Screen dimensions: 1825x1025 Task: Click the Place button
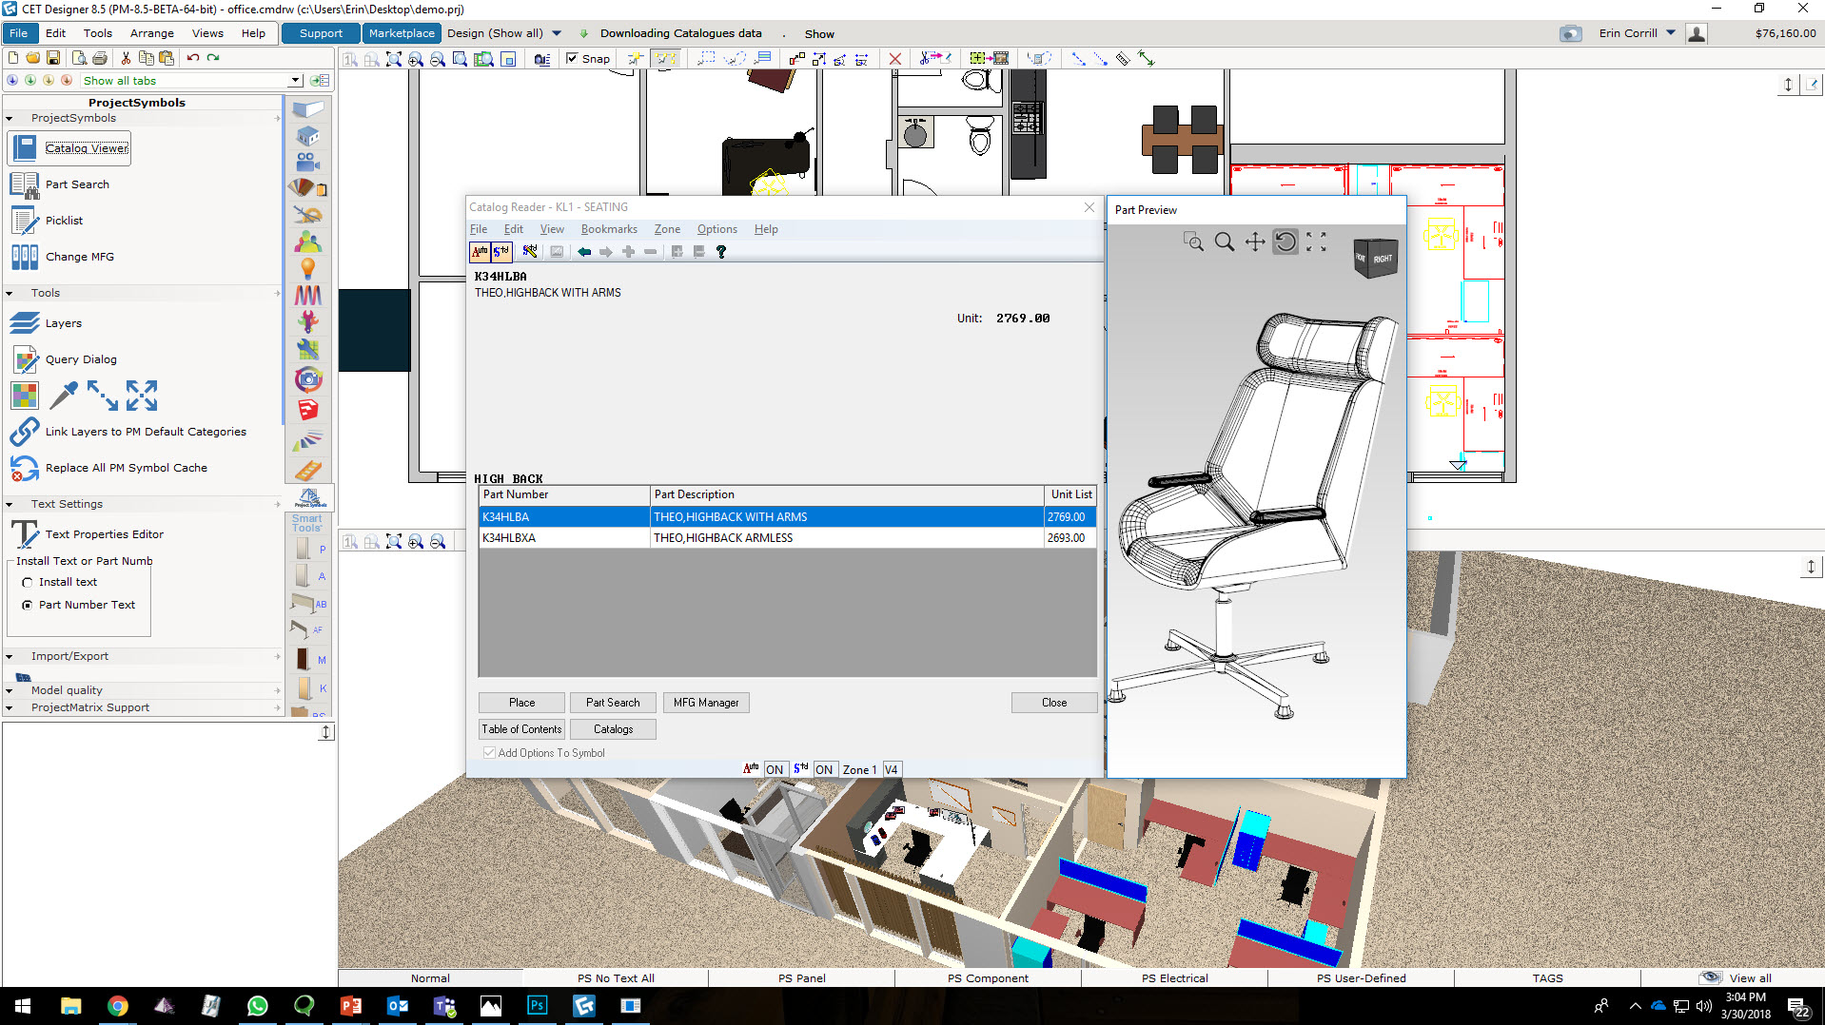point(521,703)
